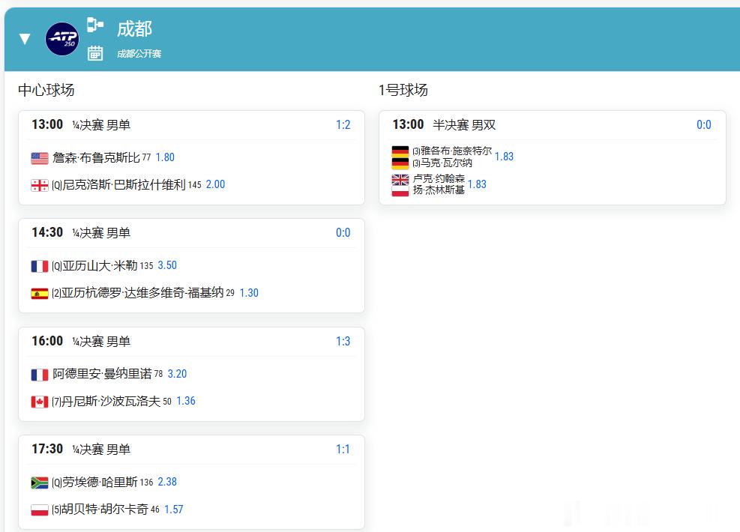Open the 1:3 head-to-head for 16:00 match

click(343, 342)
